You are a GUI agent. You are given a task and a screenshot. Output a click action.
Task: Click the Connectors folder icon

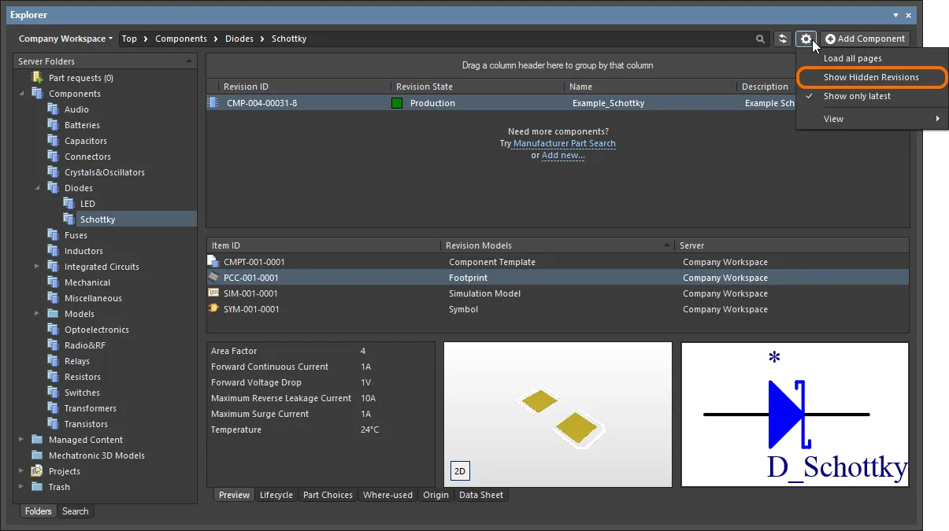[53, 157]
